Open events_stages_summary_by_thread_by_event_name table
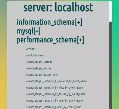119x109 pixels. pyautogui.click(x=56, y=94)
